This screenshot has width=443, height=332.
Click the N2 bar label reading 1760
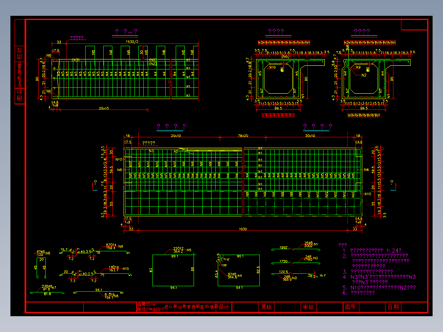[x=308, y=260]
